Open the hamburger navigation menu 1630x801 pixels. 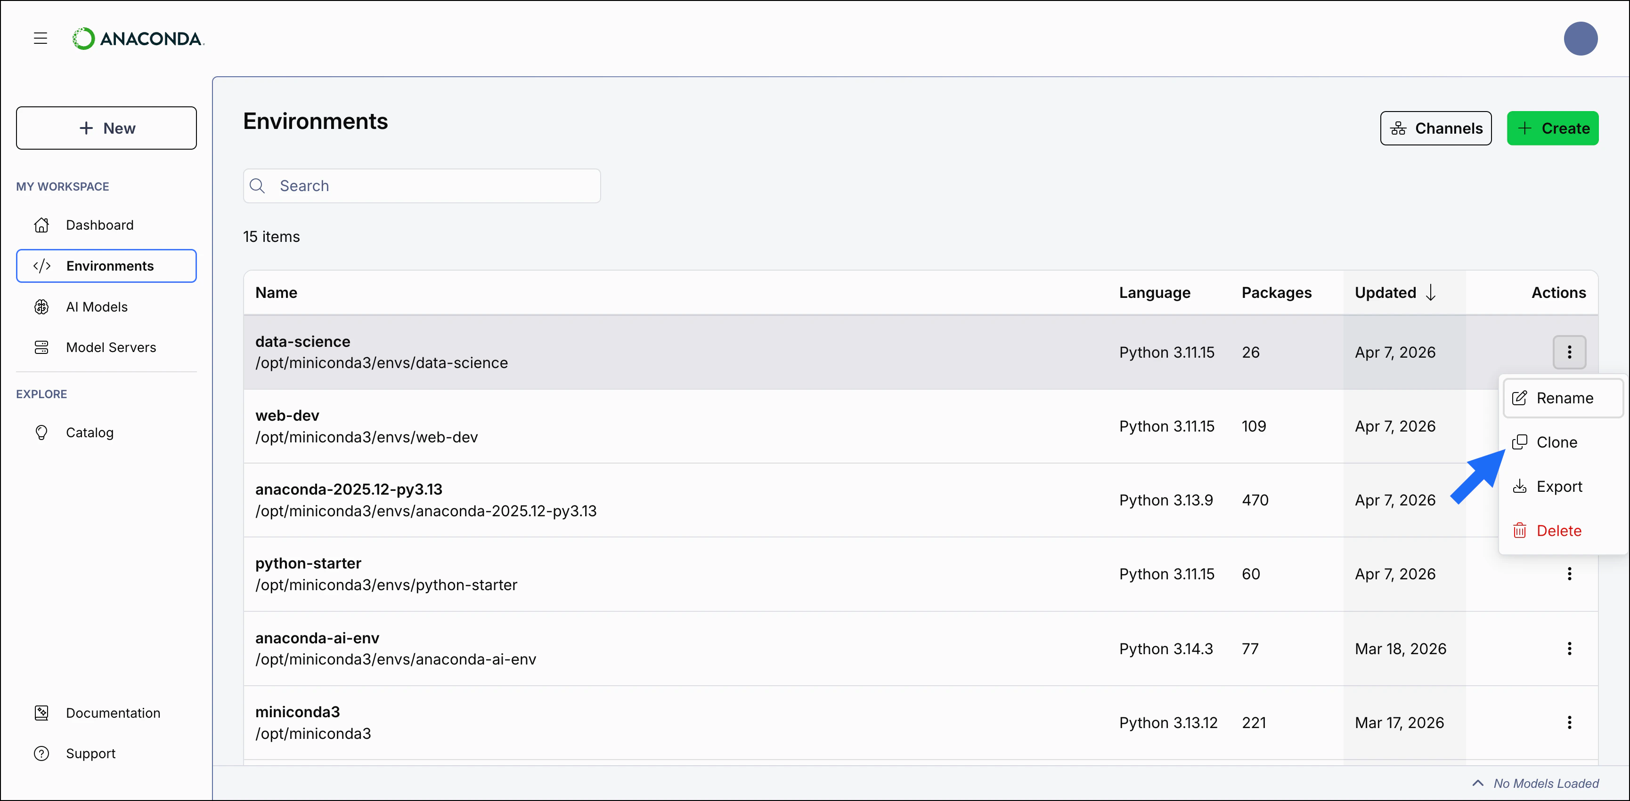[40, 38]
